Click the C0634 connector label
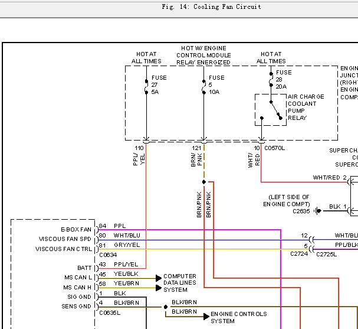358x329 pixels. coord(108,255)
